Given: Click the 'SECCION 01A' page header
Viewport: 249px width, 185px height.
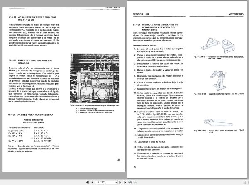Looking at the screenshot, I should pos(141,14).
